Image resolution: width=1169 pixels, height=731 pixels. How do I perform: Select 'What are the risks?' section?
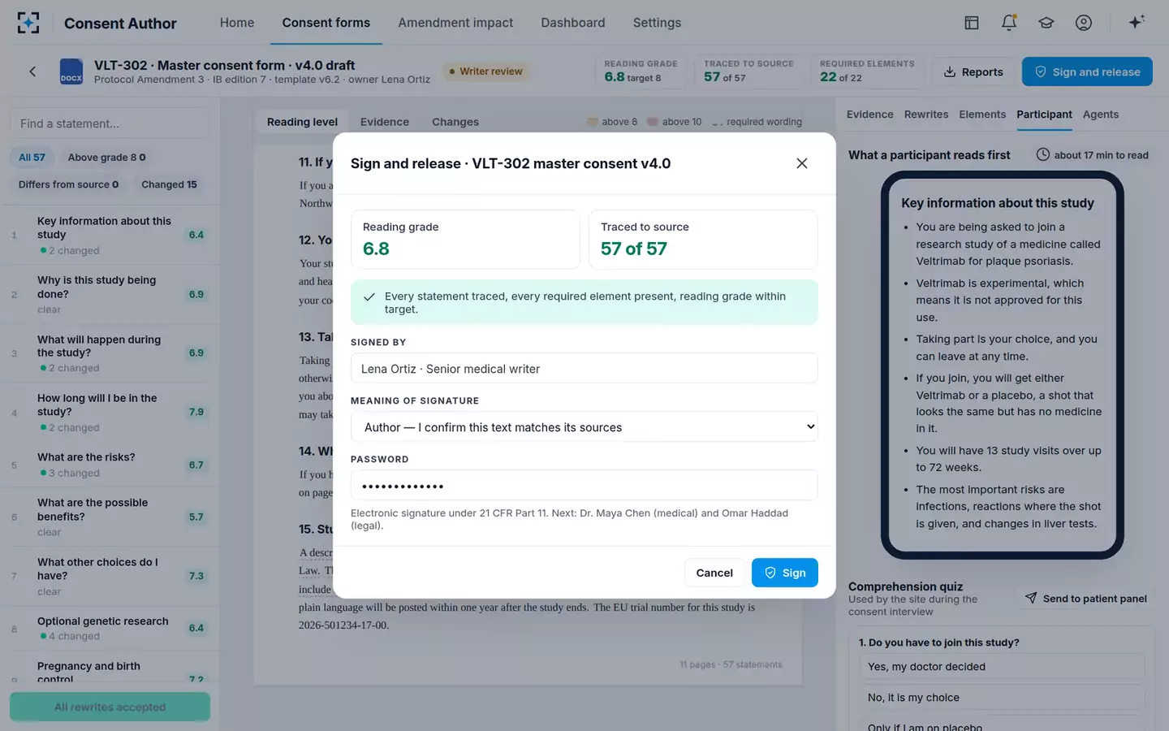[110, 465]
